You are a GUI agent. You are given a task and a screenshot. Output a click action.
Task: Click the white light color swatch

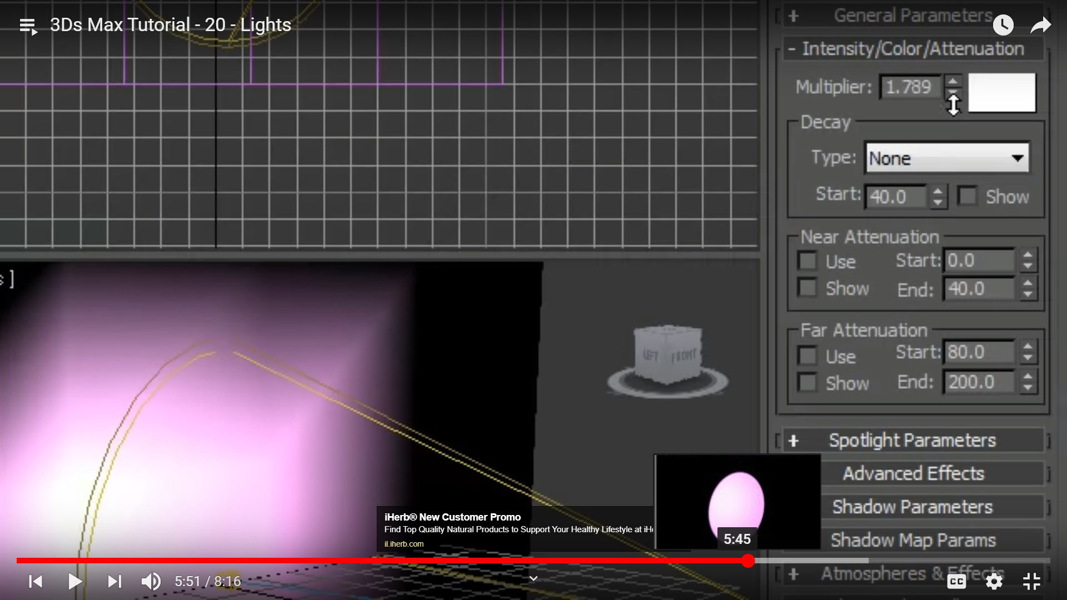pyautogui.click(x=1002, y=93)
